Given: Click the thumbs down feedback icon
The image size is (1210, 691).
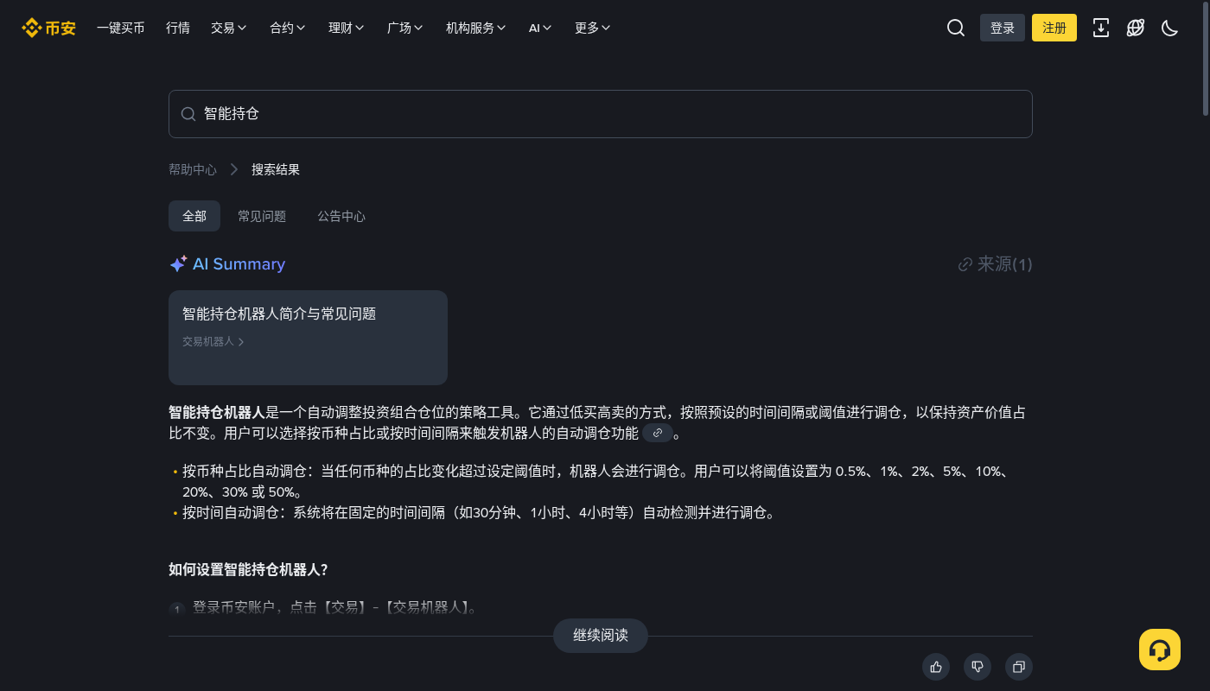Looking at the screenshot, I should [x=978, y=667].
